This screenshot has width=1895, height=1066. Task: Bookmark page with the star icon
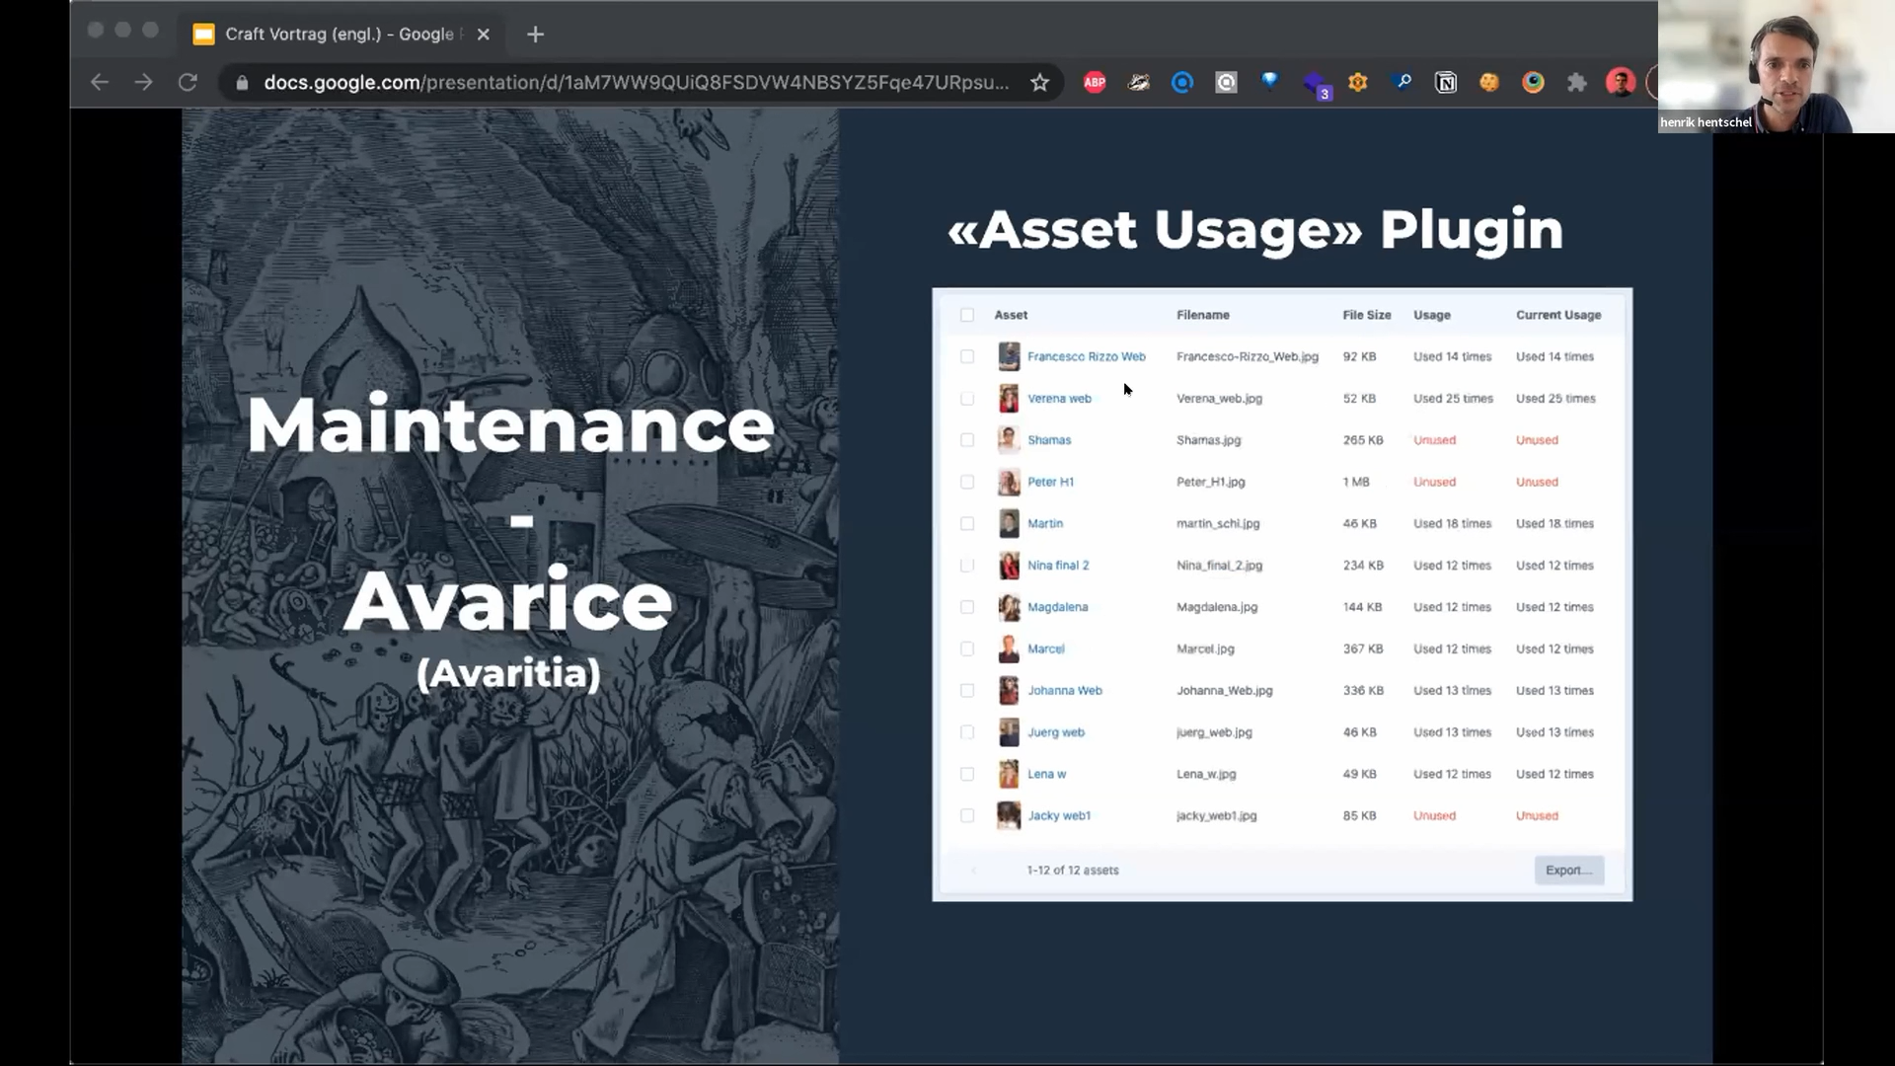[x=1039, y=83]
